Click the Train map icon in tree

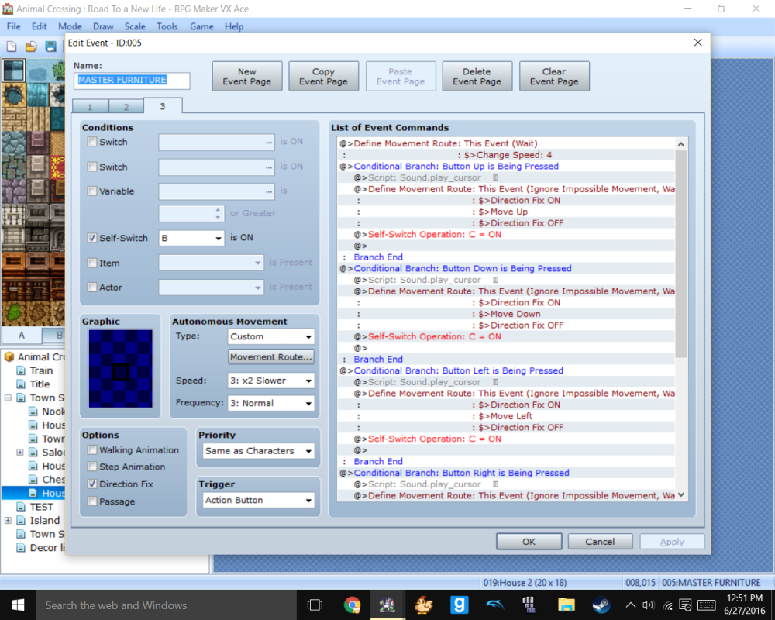pyautogui.click(x=21, y=370)
